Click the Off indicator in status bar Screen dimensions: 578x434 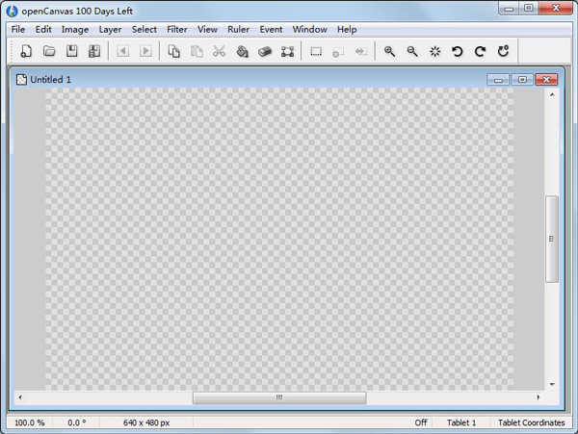click(421, 422)
